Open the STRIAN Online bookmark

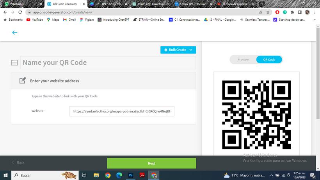click(x=149, y=20)
